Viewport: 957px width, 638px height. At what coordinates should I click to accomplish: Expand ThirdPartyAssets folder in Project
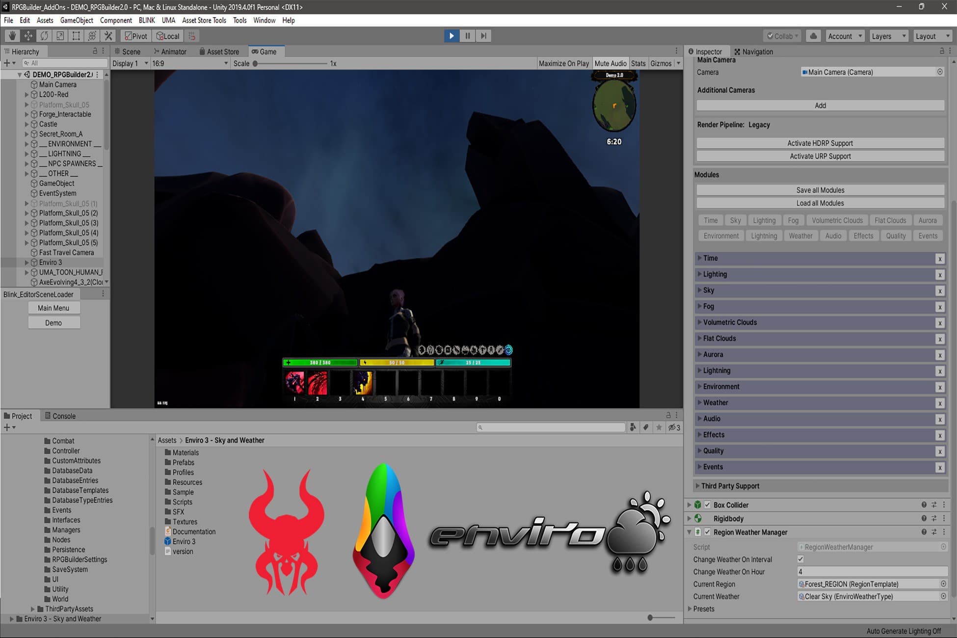point(33,609)
